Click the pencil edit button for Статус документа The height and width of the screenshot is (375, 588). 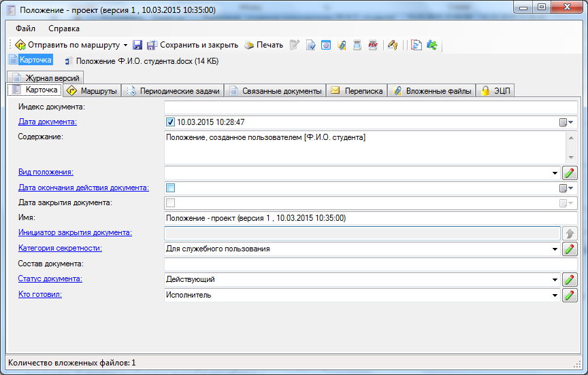[x=570, y=280]
